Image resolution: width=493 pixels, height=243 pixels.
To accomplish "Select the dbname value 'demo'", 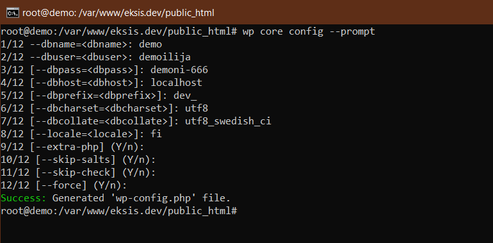I will click(x=150, y=44).
